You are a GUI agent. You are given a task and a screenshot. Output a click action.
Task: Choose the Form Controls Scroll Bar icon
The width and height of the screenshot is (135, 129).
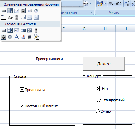17,17
